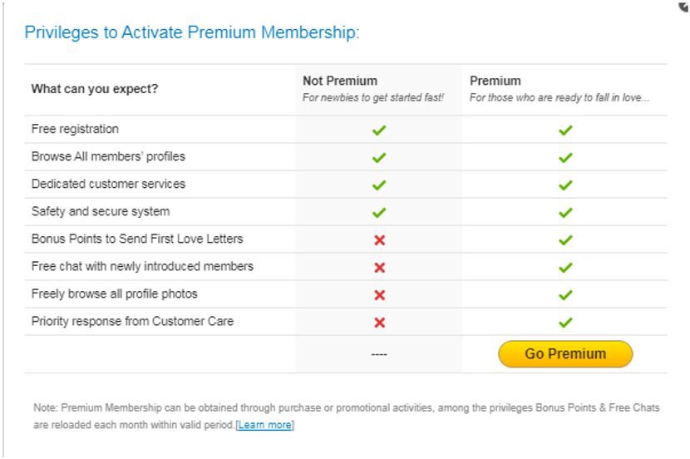Click Not Premium checkmark for Browse All members' profiles
690x459 pixels.
[379, 157]
